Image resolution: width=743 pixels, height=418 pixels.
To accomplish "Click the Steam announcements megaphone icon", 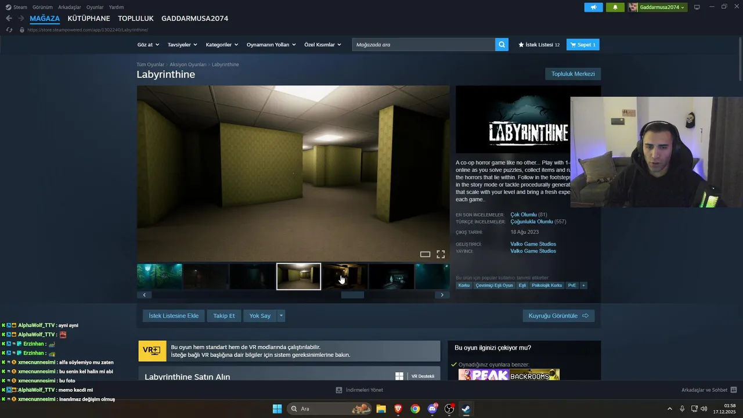I will [x=593, y=7].
